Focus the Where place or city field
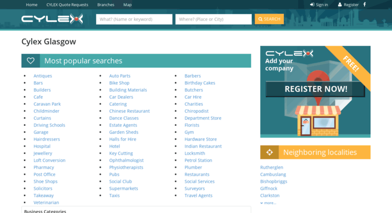Screen dimensions: 392x213 pos(213,19)
